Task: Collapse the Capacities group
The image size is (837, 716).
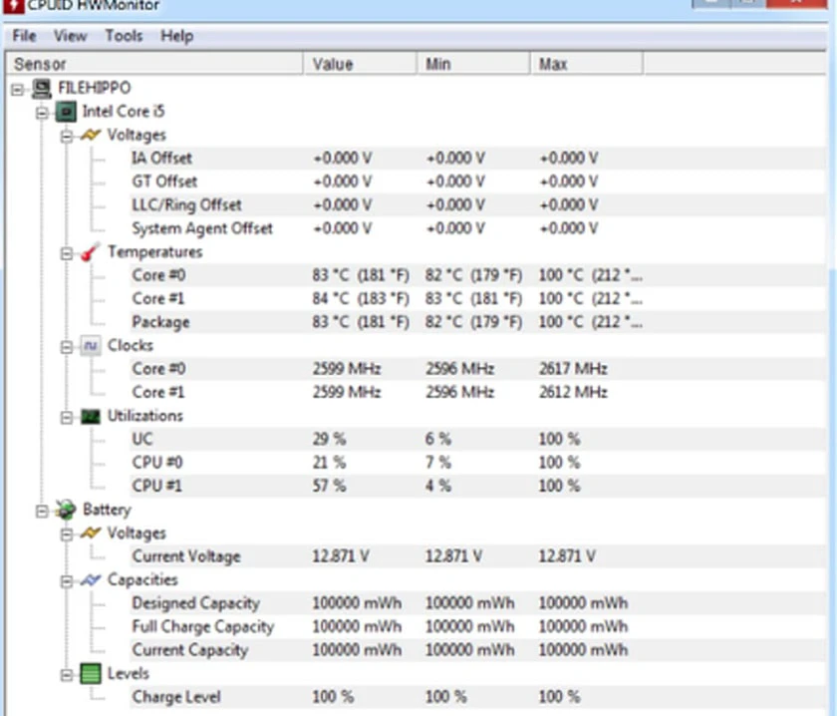Action: [x=66, y=581]
